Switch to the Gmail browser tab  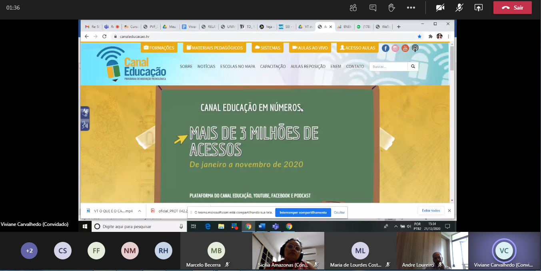point(92,27)
